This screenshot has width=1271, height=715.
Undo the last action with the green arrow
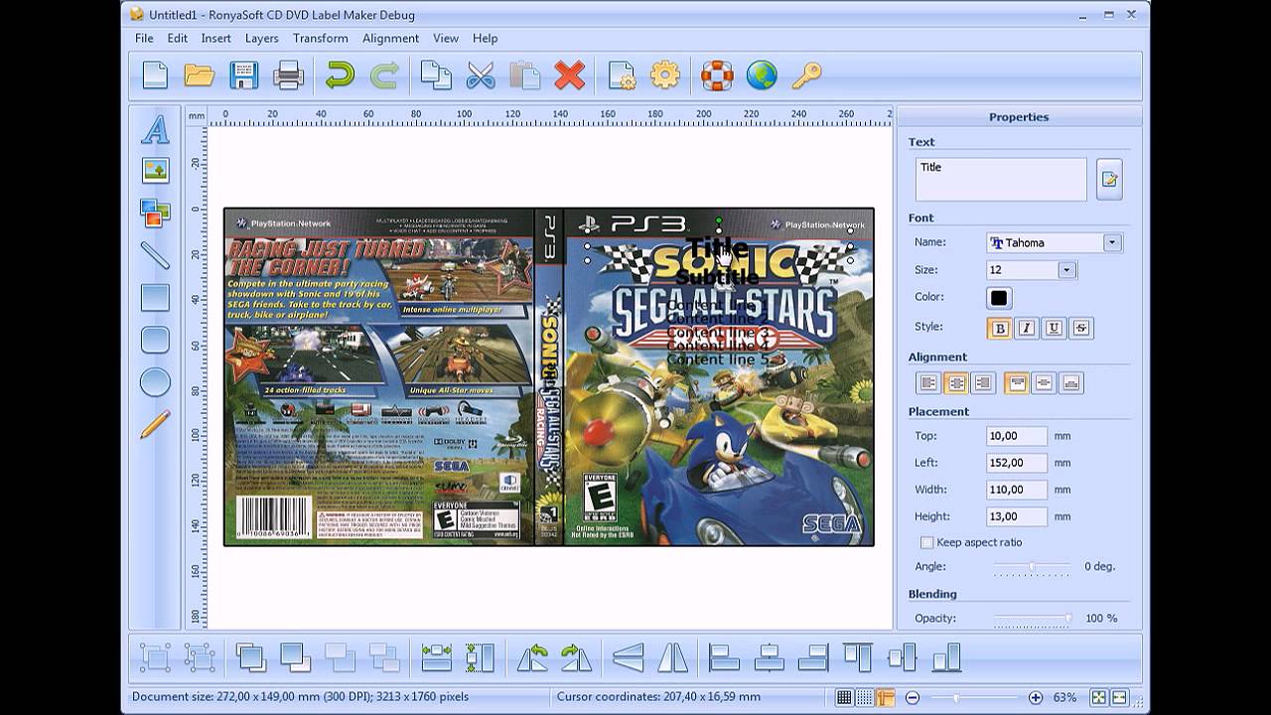coord(341,75)
